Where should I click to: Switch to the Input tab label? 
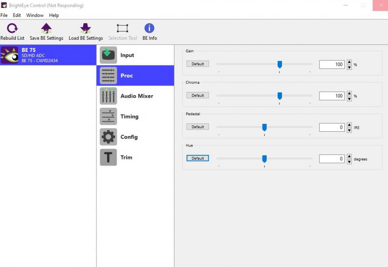[x=127, y=55]
